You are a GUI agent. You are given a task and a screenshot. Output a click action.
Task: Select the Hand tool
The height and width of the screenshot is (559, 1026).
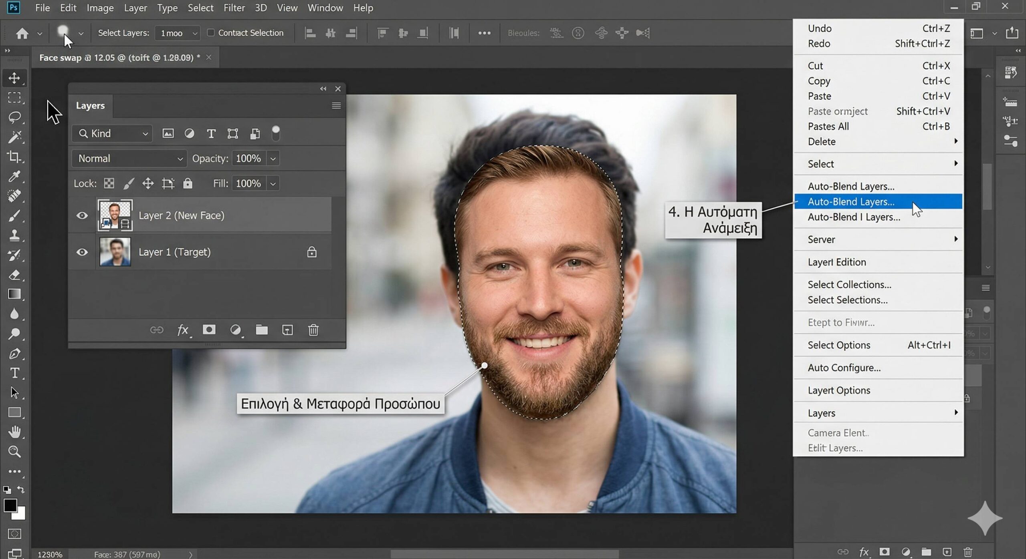pos(14,432)
